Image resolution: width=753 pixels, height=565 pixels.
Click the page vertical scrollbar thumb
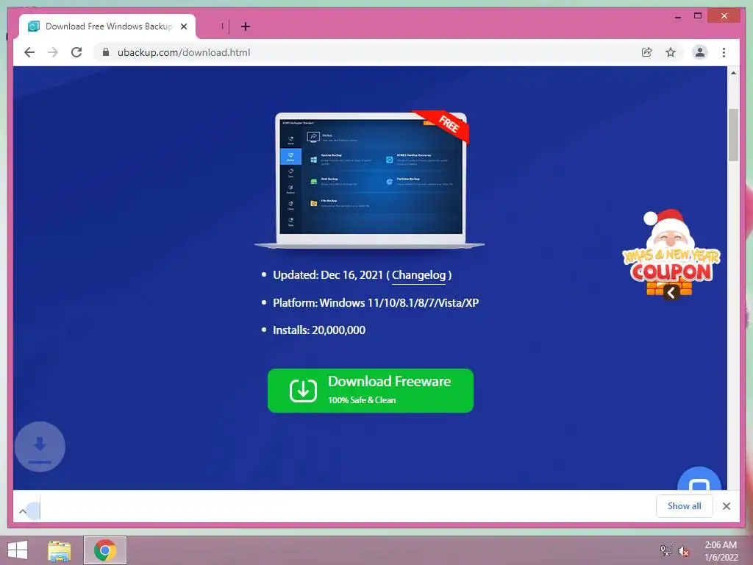click(733, 135)
